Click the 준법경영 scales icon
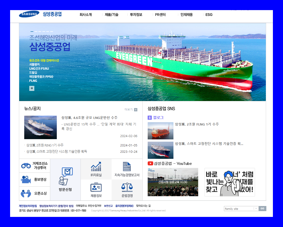283x227 pixels. 127,187
